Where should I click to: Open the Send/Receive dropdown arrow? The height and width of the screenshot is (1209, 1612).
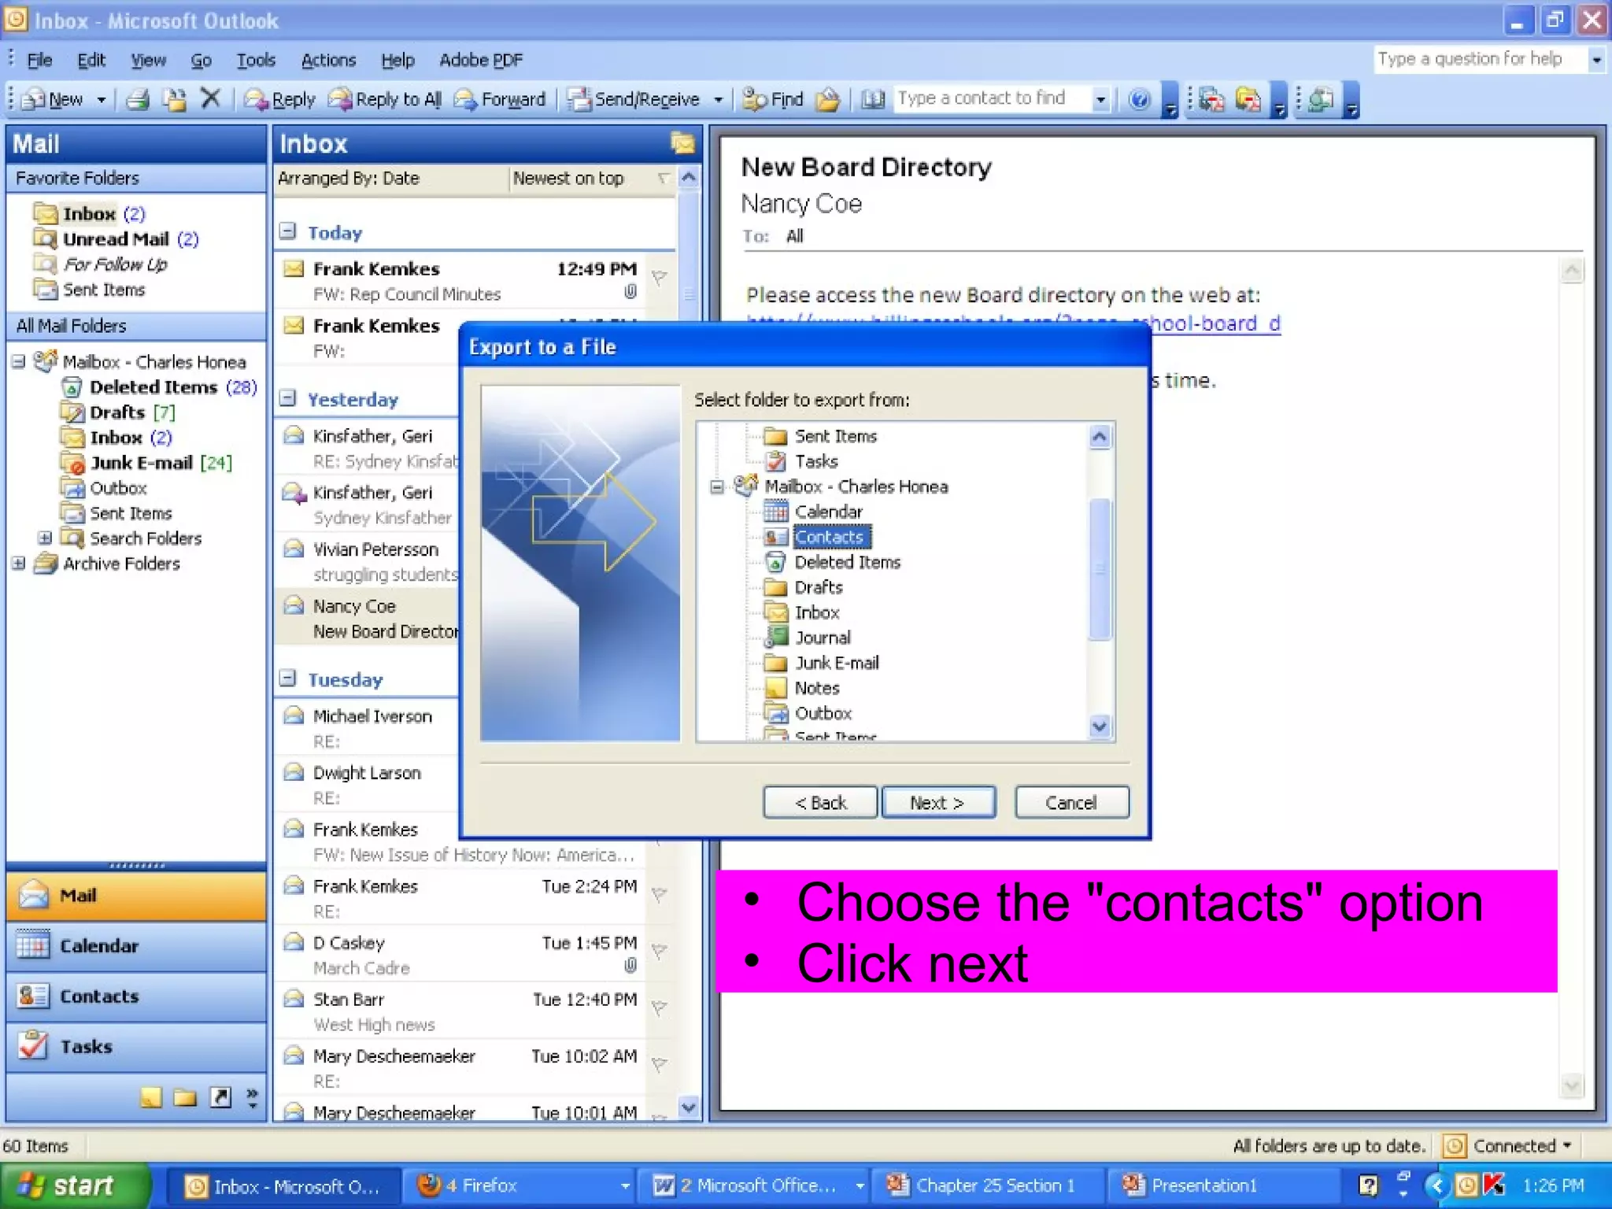718,100
